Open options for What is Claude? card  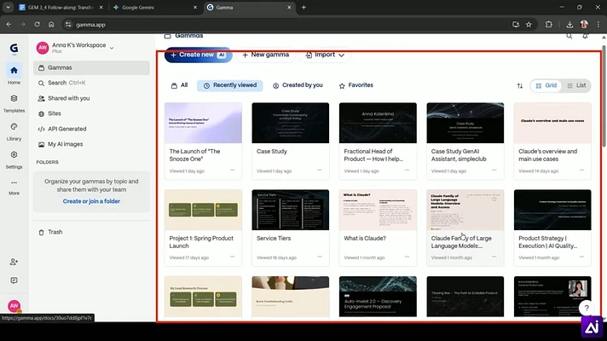(x=407, y=257)
